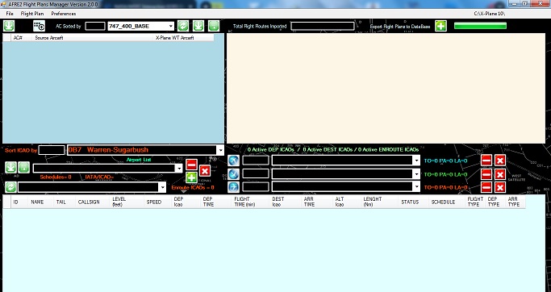Click the Total Flight Routes Imported field
Screen dimensions: 551x292
pos(322,26)
